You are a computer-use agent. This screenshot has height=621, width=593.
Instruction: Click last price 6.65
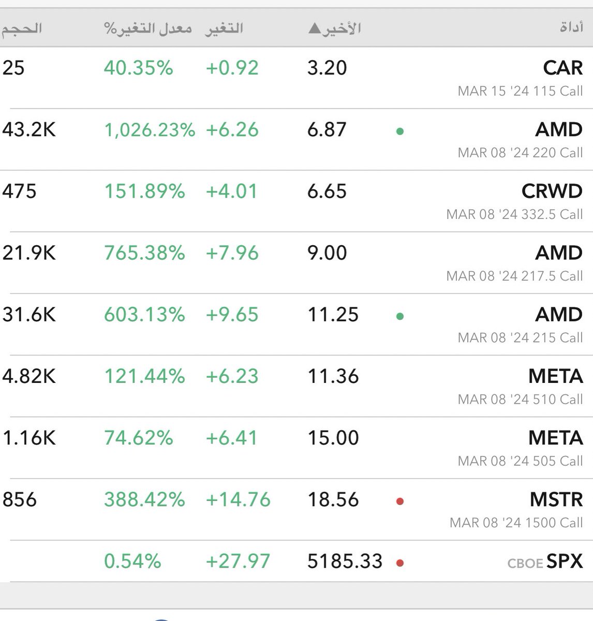click(327, 191)
